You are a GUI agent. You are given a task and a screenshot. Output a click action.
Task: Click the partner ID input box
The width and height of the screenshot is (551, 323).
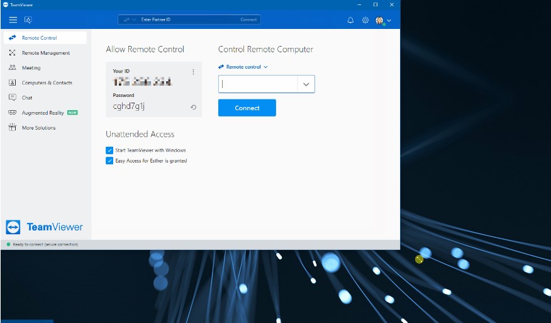tap(259, 84)
